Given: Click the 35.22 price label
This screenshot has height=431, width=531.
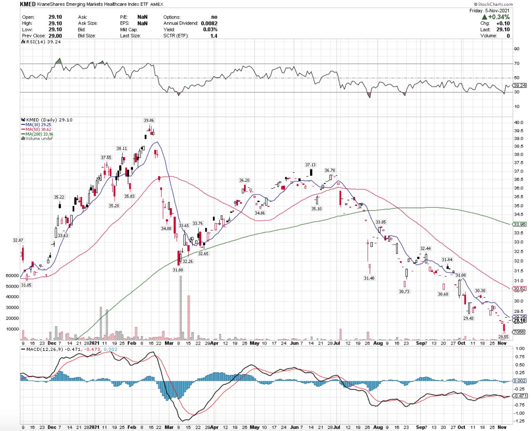Looking at the screenshot, I should [x=59, y=197].
